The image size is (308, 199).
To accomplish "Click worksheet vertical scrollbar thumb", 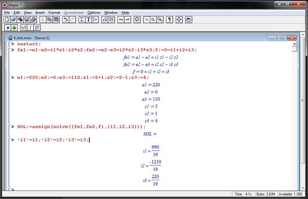I will [294, 49].
